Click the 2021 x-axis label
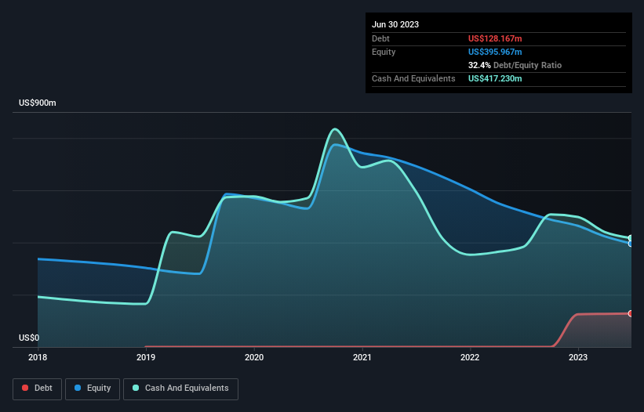Screen dimensions: 644x412 [362, 357]
